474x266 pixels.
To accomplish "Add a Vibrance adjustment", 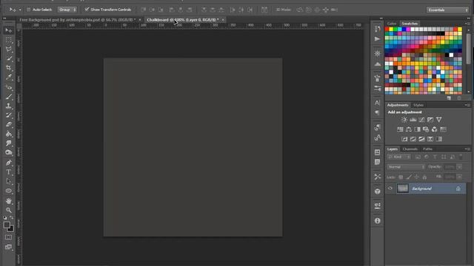I will [439, 120].
